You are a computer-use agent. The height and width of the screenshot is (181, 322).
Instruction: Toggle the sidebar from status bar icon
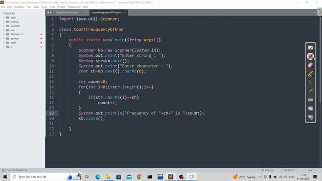4,170
